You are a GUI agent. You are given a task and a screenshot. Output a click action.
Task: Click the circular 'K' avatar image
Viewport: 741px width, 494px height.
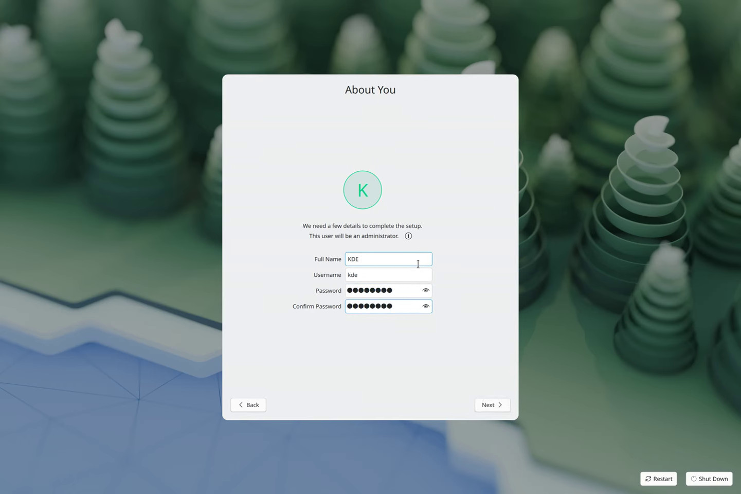(x=362, y=189)
